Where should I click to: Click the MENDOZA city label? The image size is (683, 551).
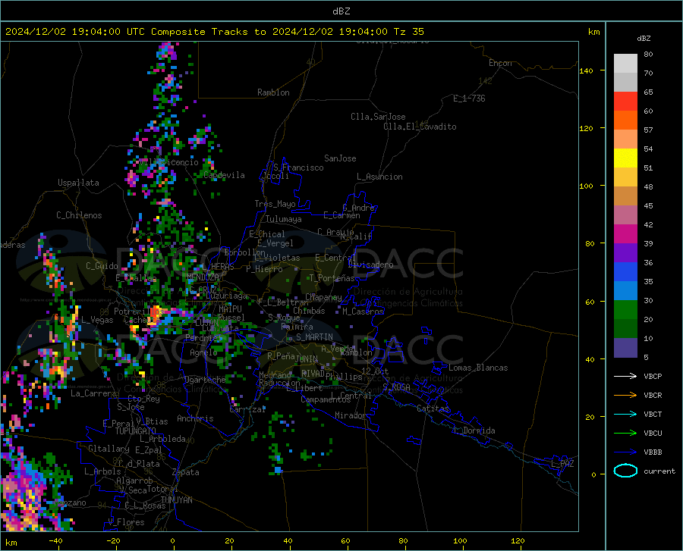[203, 277]
